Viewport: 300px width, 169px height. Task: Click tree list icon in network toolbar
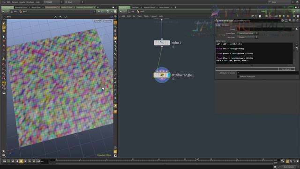(x=256, y=16)
